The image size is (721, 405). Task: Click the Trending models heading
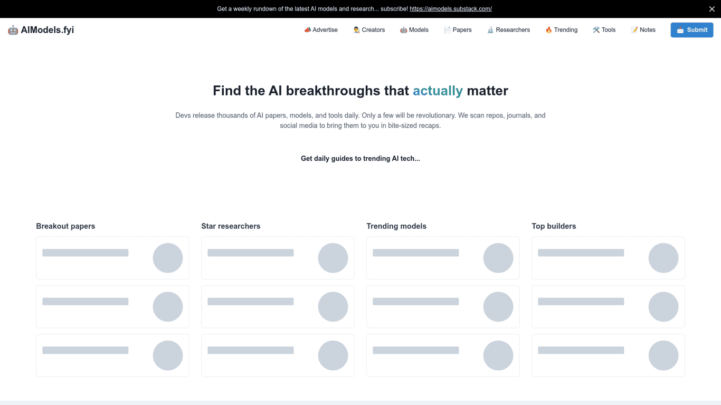396,226
